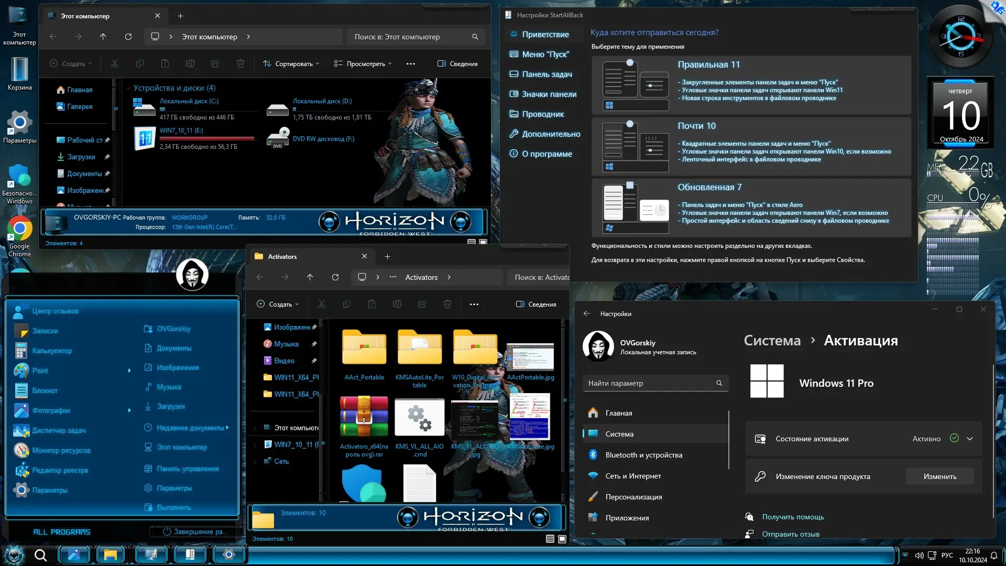This screenshot has height=566, width=1006.
Task: Click the volume icon in system tray
Action: coord(919,555)
